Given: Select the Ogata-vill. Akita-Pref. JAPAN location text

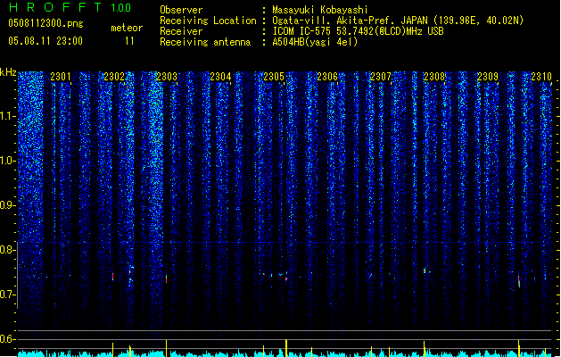Looking at the screenshot, I should pos(398,21).
